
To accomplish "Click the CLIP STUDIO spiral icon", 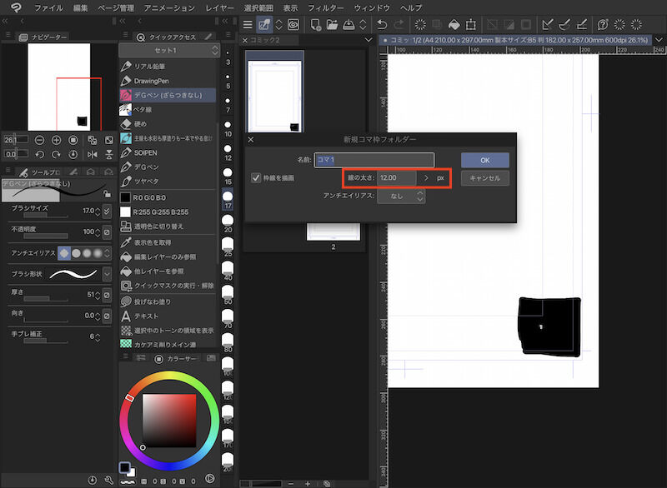I will click(293, 25).
